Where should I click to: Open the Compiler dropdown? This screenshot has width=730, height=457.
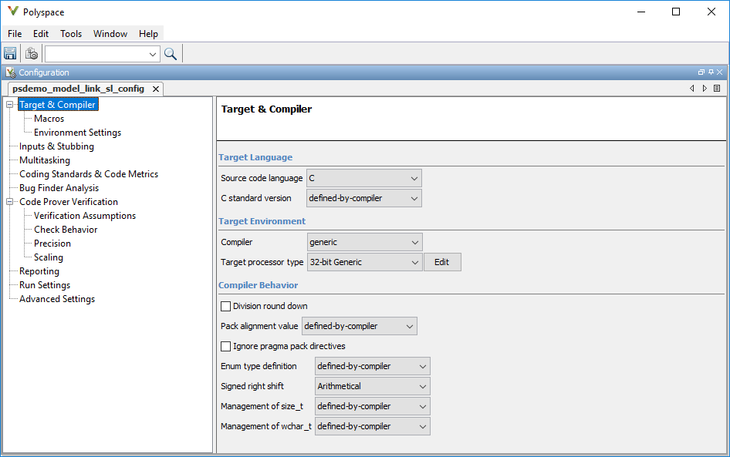tap(364, 241)
